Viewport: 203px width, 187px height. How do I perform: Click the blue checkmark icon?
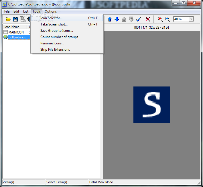[x=138, y=19]
